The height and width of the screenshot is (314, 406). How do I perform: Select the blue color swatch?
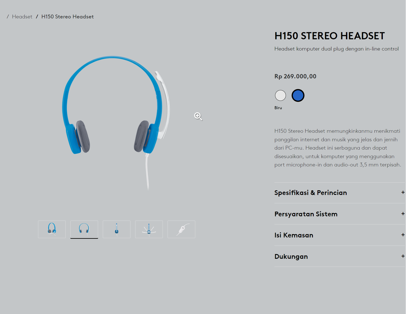[298, 96]
